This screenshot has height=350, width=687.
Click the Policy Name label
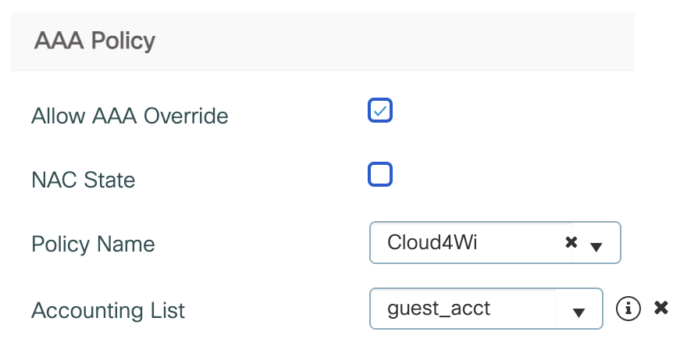point(93,244)
